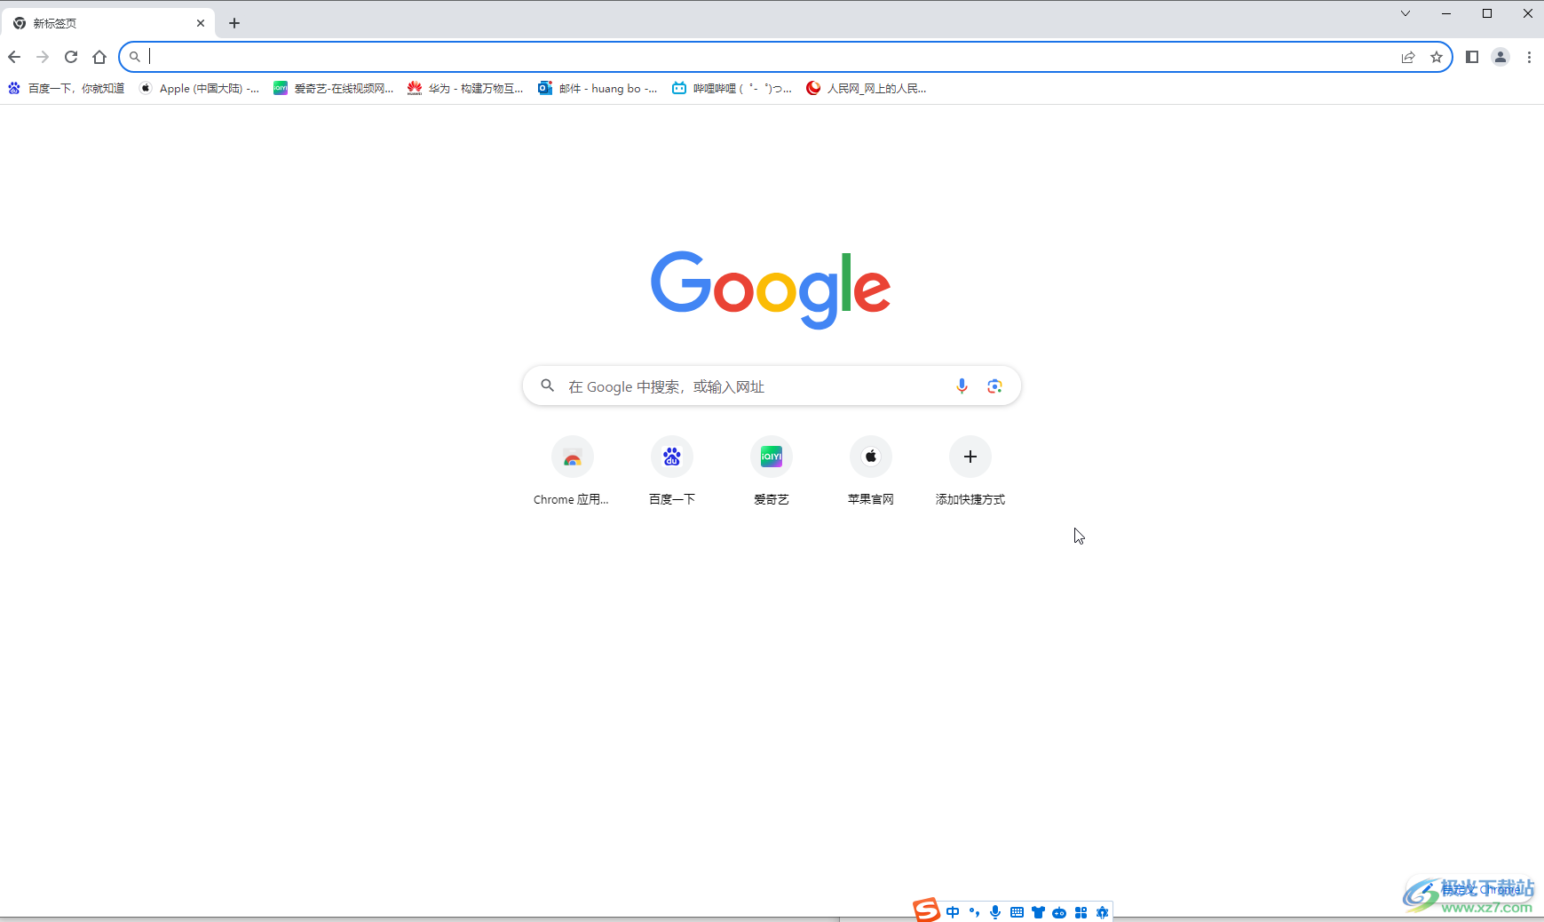Open the Chrome 应用 shortcut
Image resolution: width=1544 pixels, height=922 pixels.
(572, 471)
